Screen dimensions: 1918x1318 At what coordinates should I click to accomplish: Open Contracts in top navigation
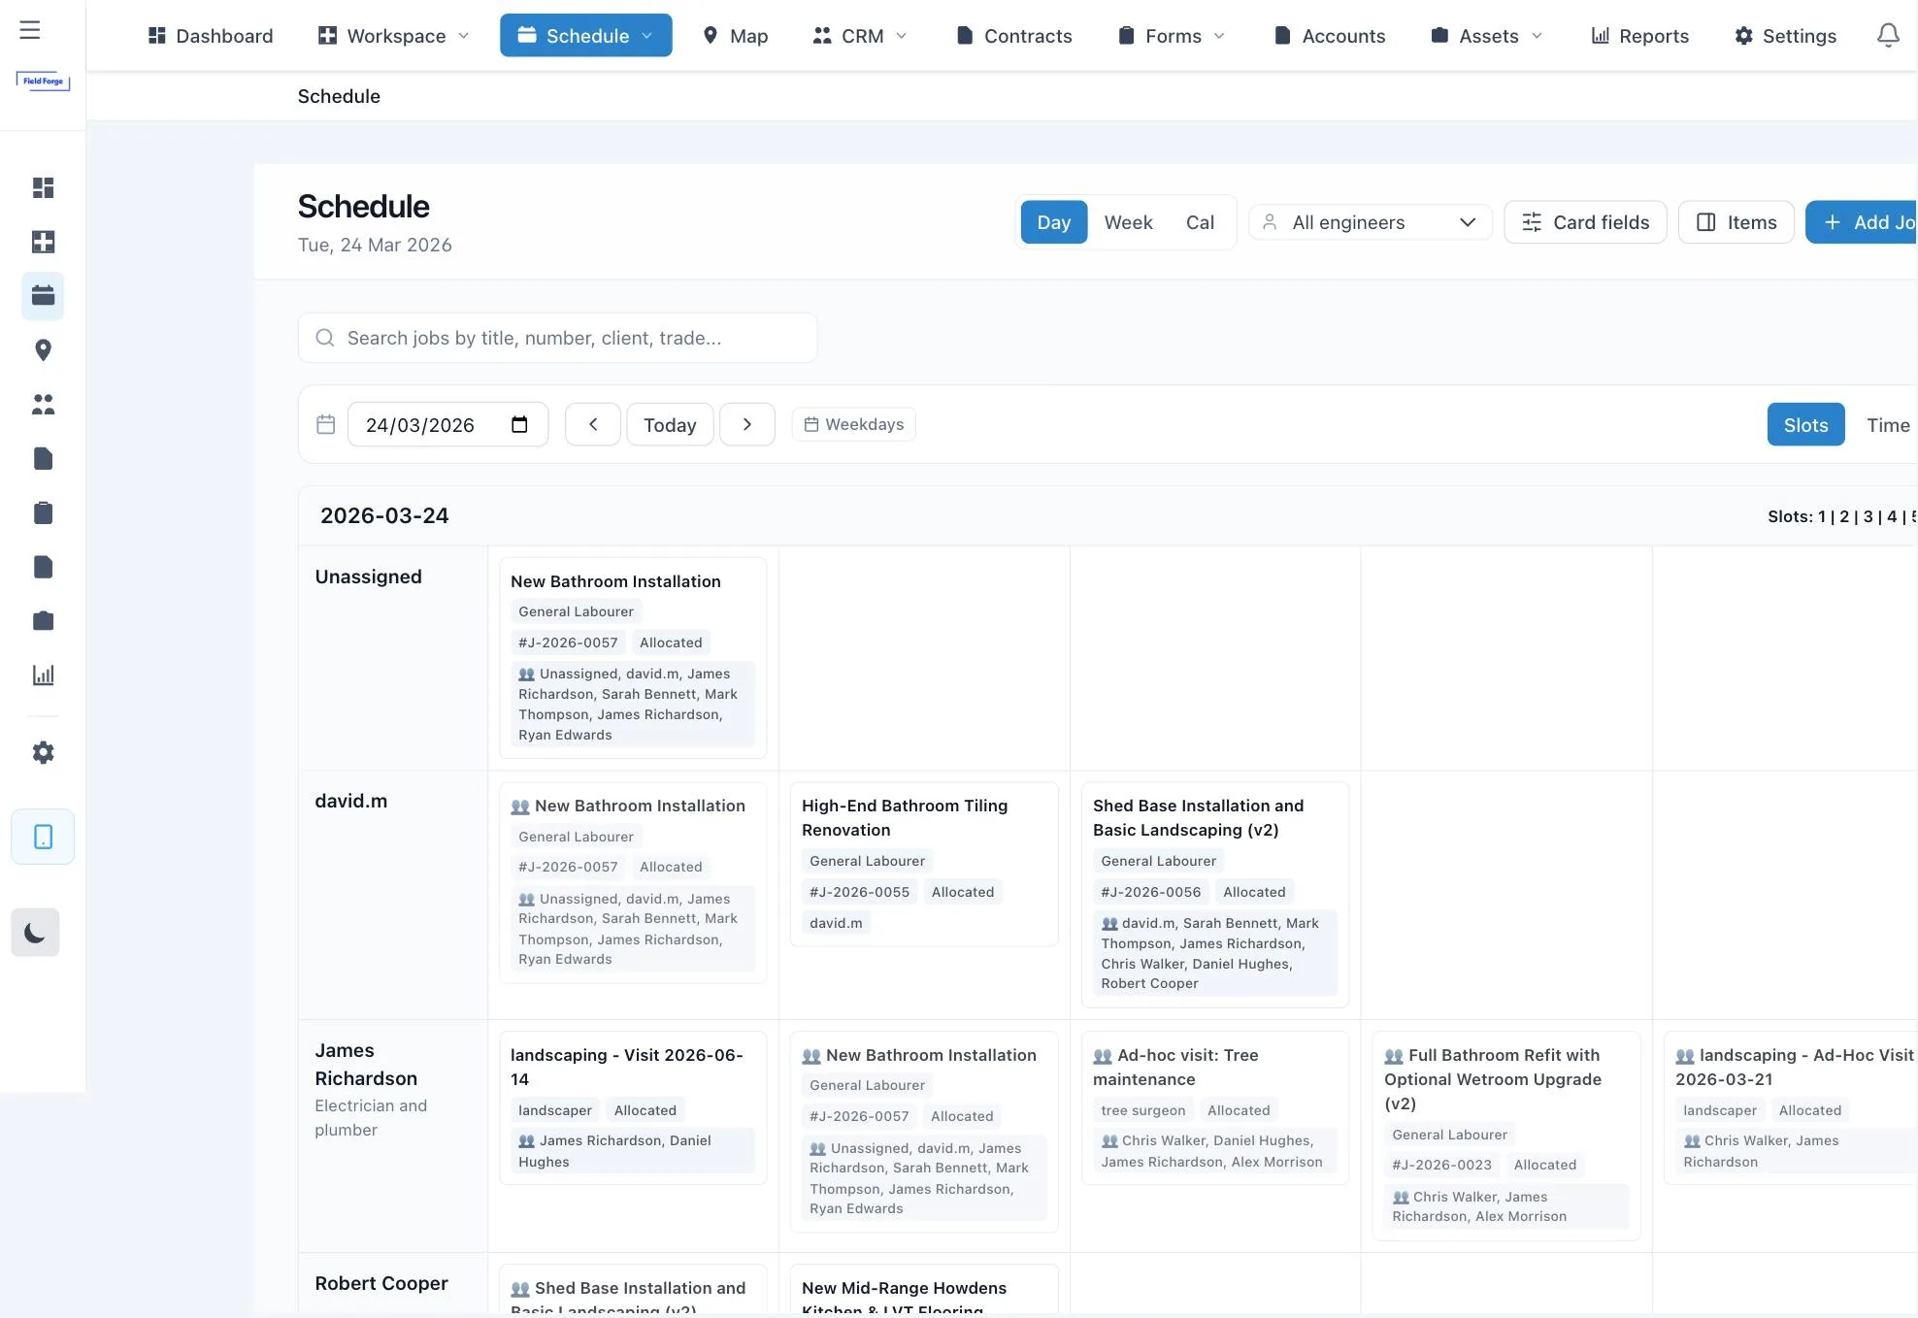pos(1014,35)
